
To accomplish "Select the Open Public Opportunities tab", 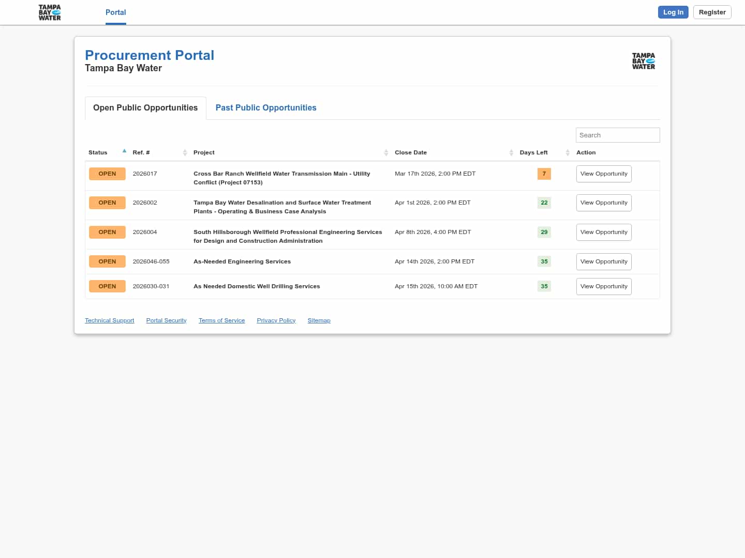I will coord(145,108).
